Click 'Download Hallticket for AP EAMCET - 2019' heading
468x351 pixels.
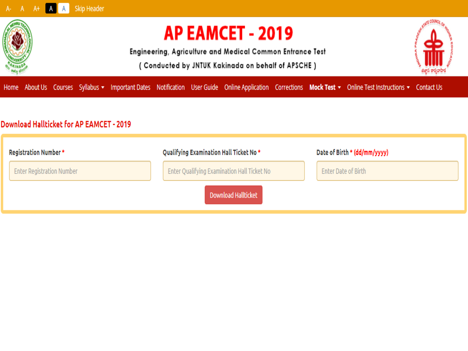[x=66, y=124]
